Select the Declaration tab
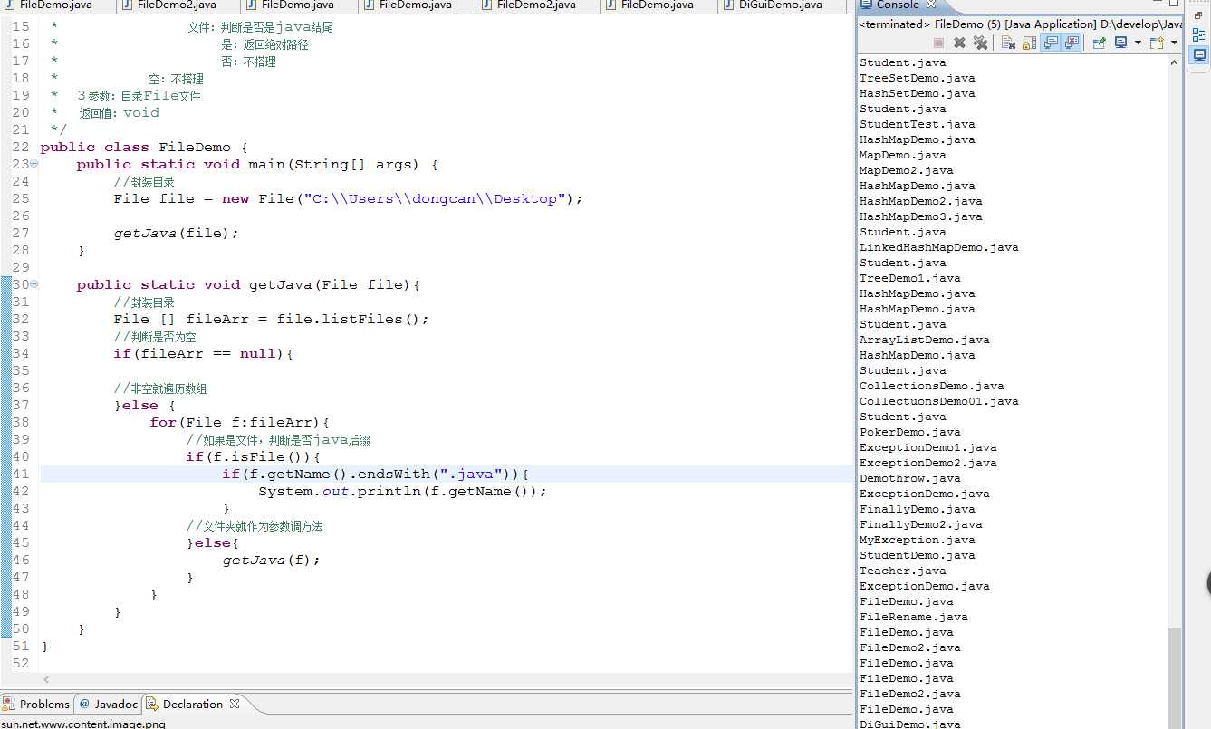The height and width of the screenshot is (729, 1211). point(193,704)
